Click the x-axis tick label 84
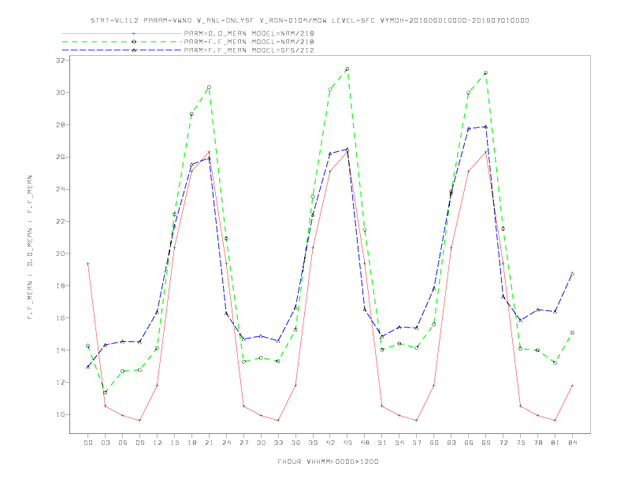This screenshot has height=482, width=624. [x=572, y=443]
